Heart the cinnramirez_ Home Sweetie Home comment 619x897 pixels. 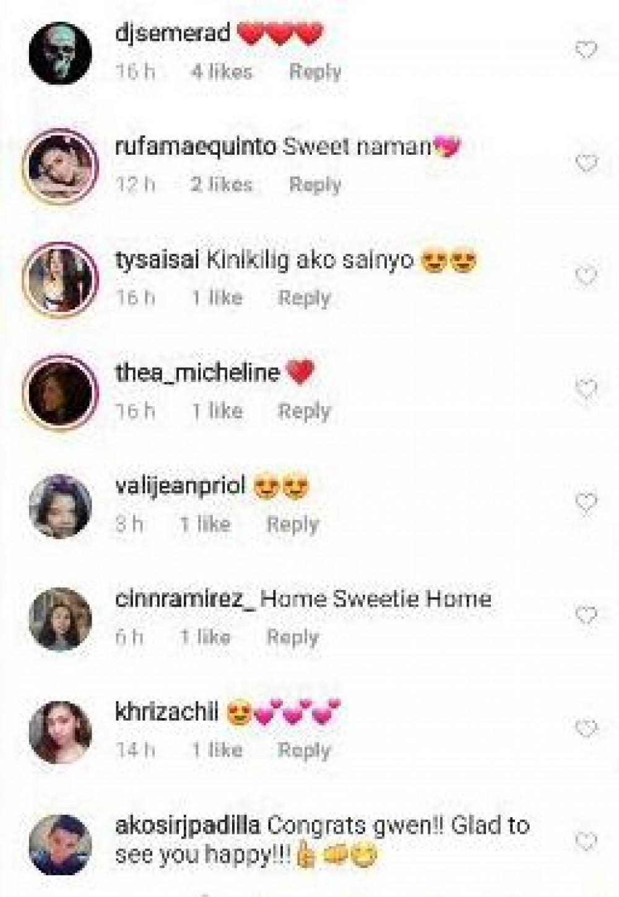pyautogui.click(x=586, y=615)
